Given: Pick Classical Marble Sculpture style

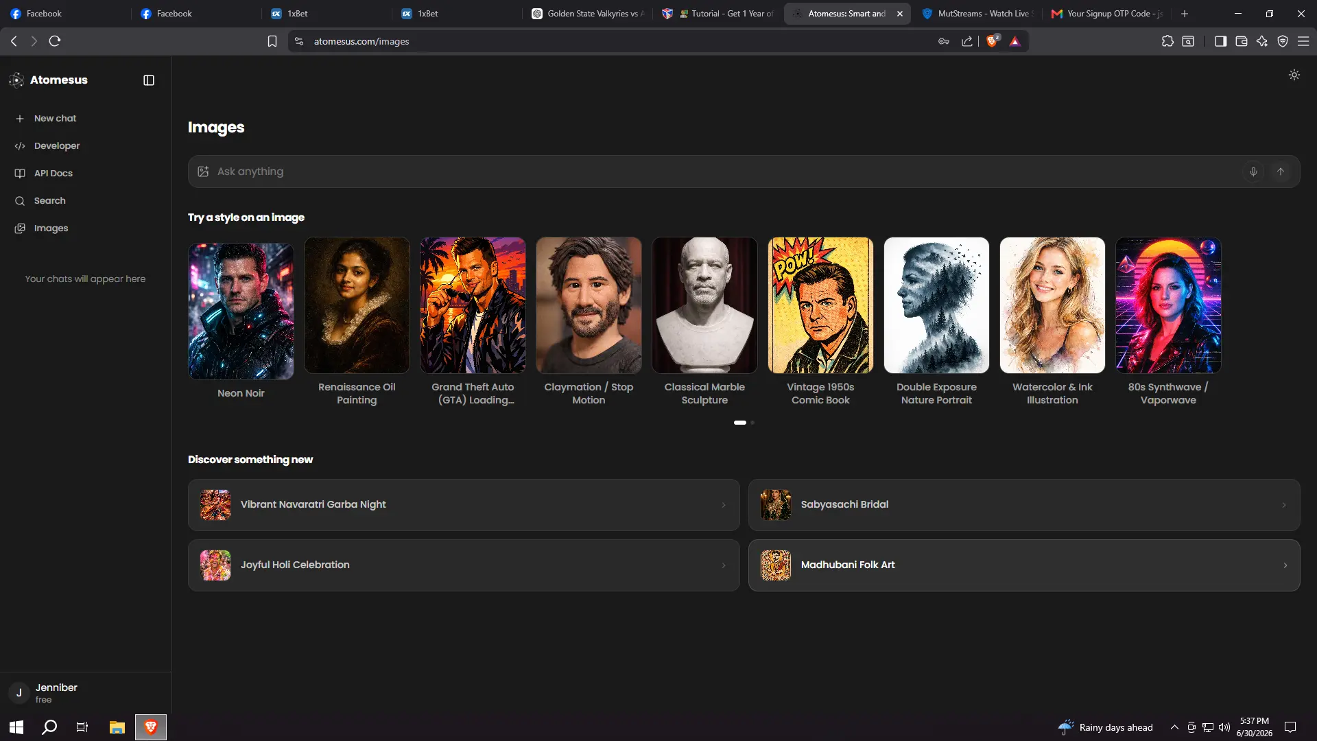Looking at the screenshot, I should click(704, 305).
